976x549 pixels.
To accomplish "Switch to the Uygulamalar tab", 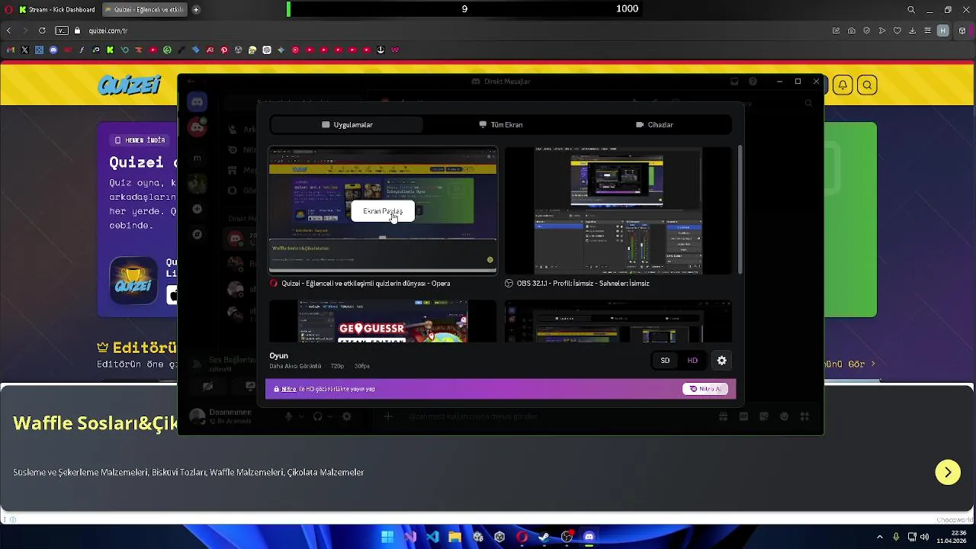I will click(x=347, y=124).
